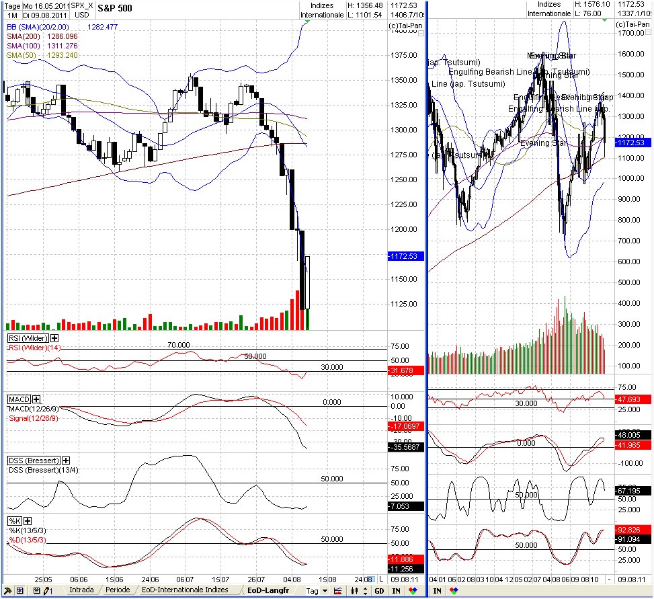Click the DSS (Bressert)(13/4) legend text
The image size is (654, 599).
pyautogui.click(x=44, y=470)
